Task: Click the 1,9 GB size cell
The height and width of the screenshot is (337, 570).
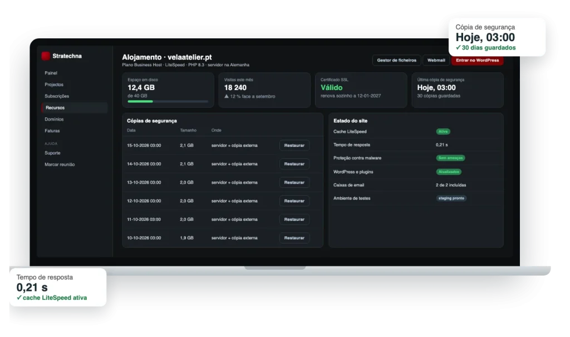Action: [x=186, y=238]
